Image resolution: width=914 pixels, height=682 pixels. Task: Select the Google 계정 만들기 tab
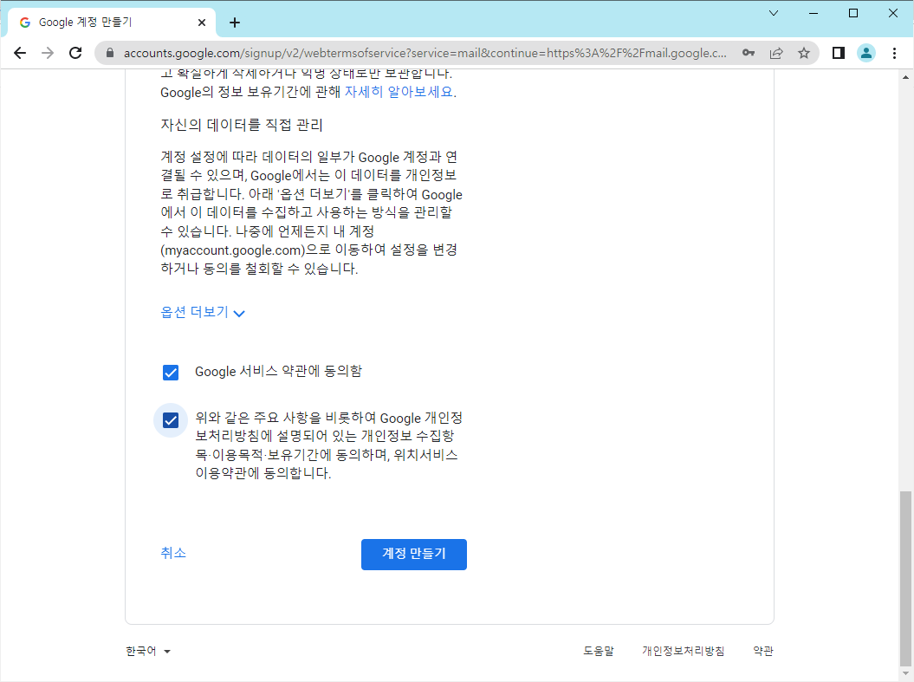(112, 23)
